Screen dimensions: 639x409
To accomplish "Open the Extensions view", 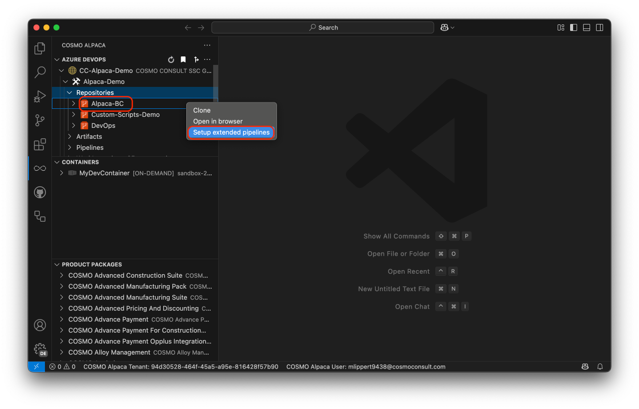I will point(40,144).
